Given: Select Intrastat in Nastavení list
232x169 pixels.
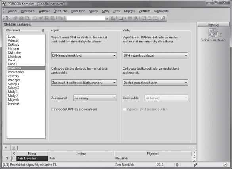Looking at the screenshot, I should pos(13,104).
